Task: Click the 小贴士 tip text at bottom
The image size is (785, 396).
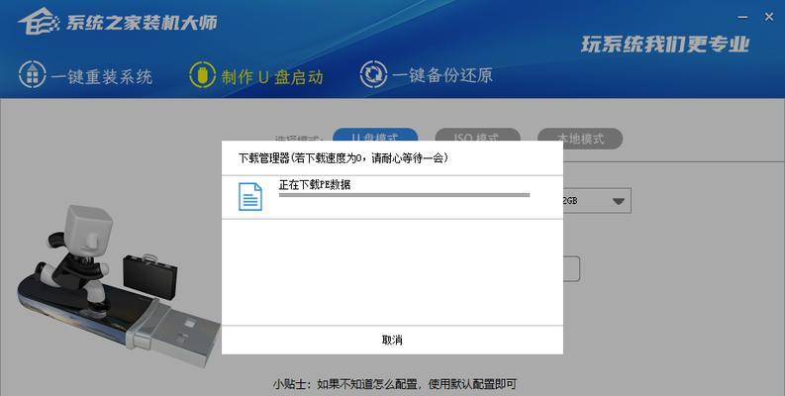Action: (395, 384)
